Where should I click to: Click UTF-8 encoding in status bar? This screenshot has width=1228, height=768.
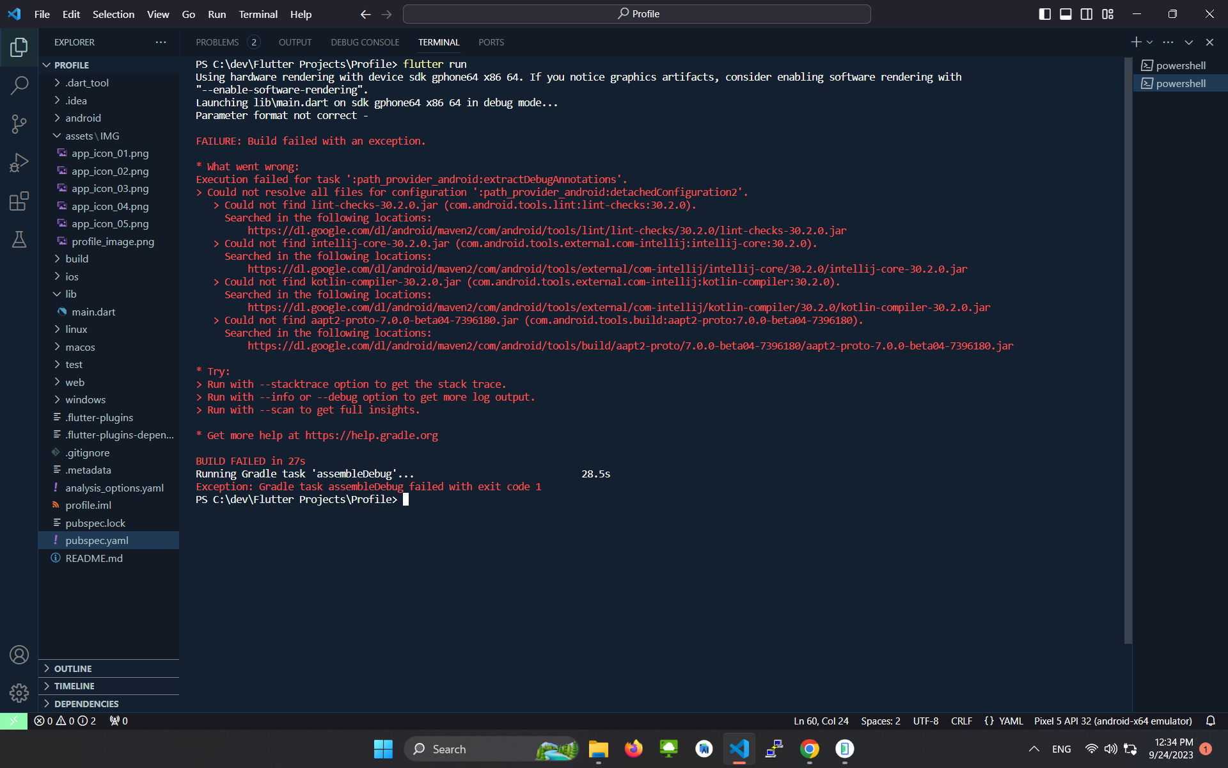pos(925,721)
